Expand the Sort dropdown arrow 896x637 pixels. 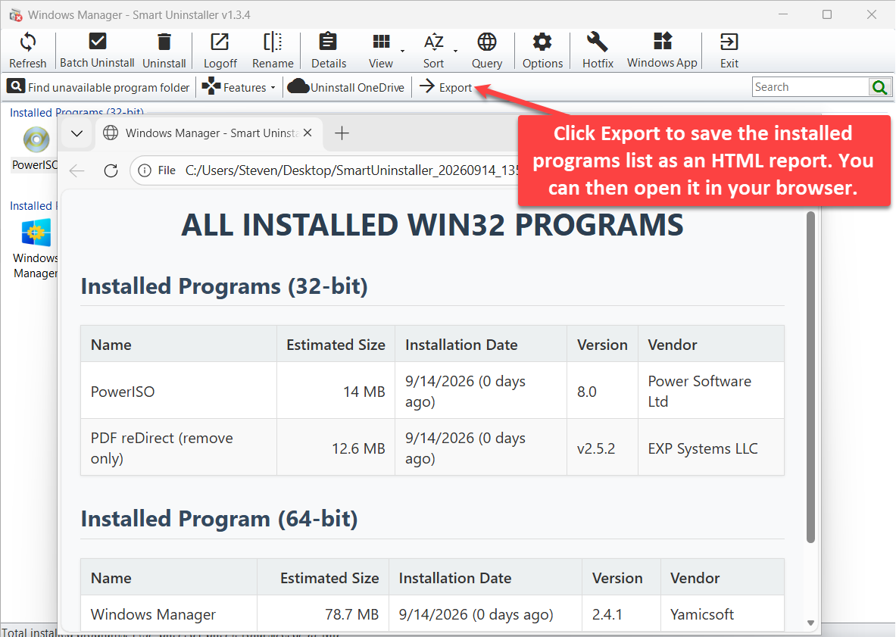click(455, 51)
